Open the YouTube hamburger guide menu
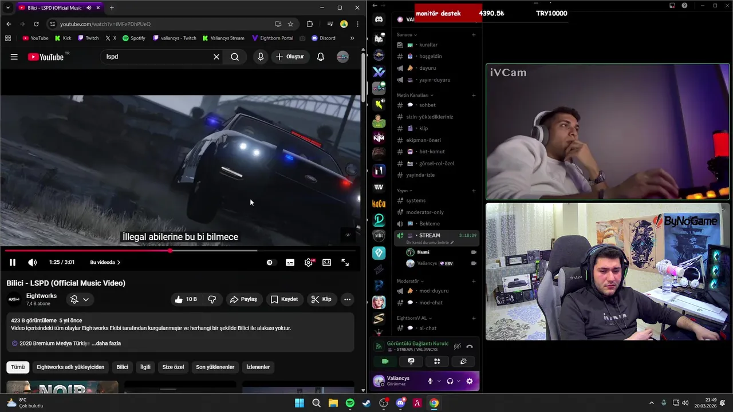 14,57
